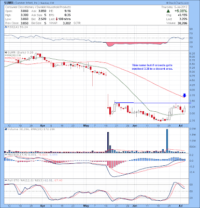Click the +5.08% percent change
Screen dimensions: 200x208
coord(181,11)
